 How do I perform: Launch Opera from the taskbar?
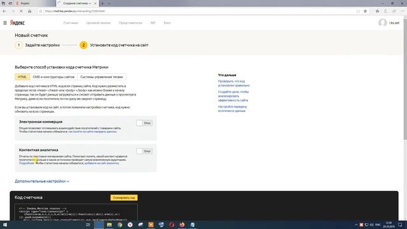[x=172, y=225]
